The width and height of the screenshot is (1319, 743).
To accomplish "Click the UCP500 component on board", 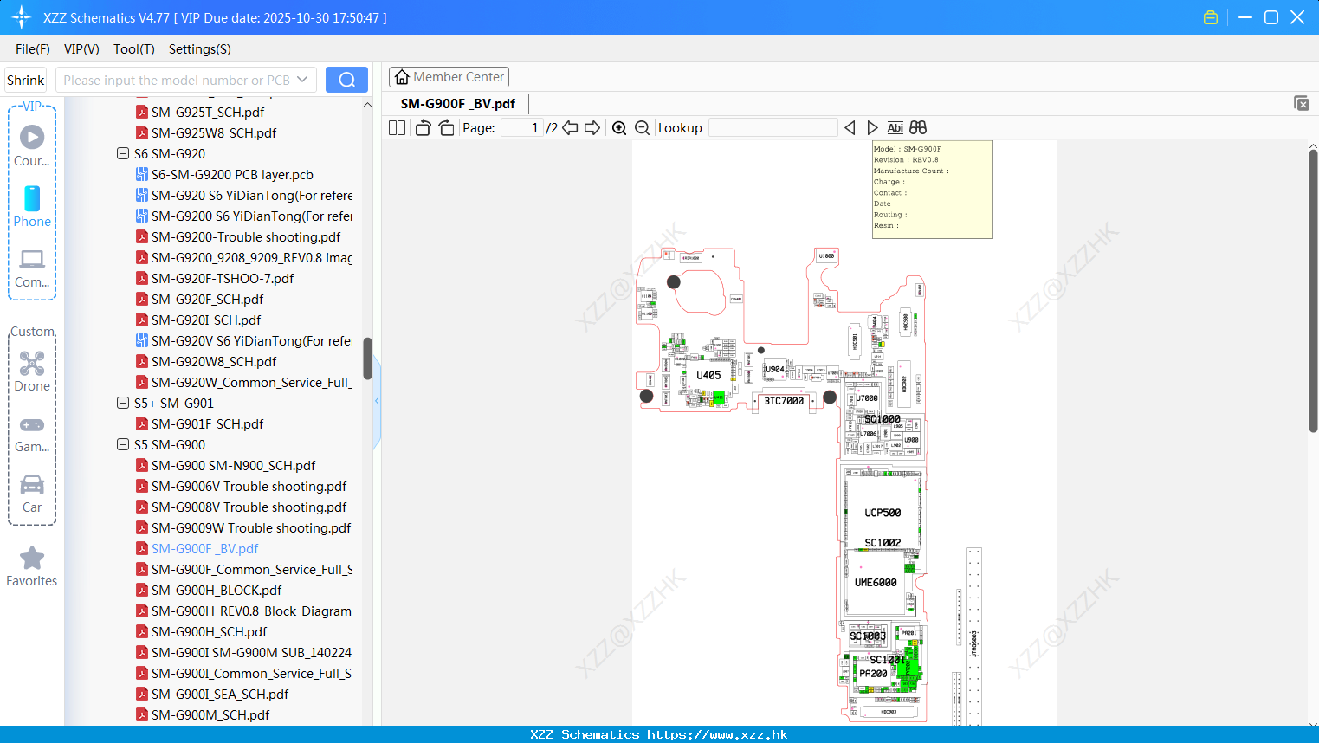I will (883, 513).
